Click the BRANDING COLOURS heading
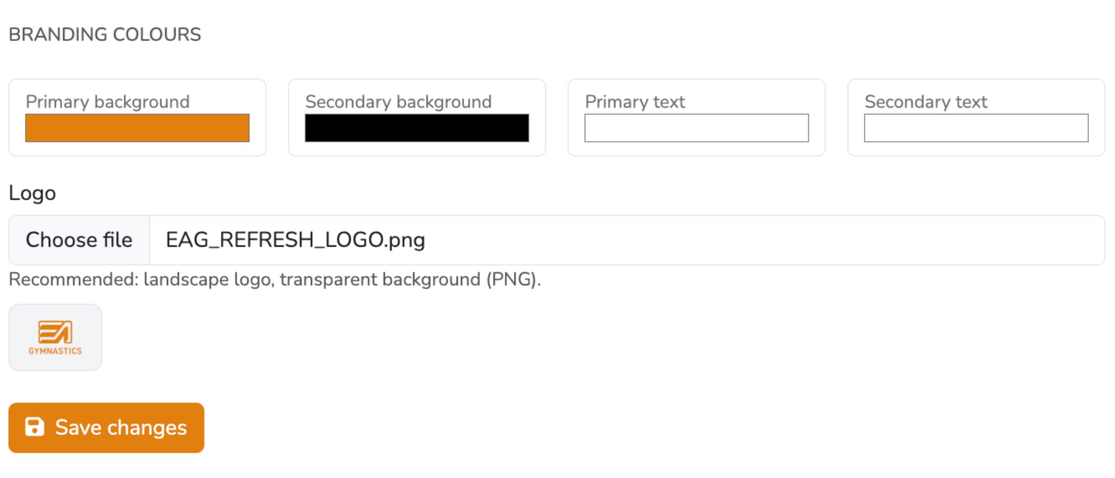The width and height of the screenshot is (1115, 478). [105, 34]
